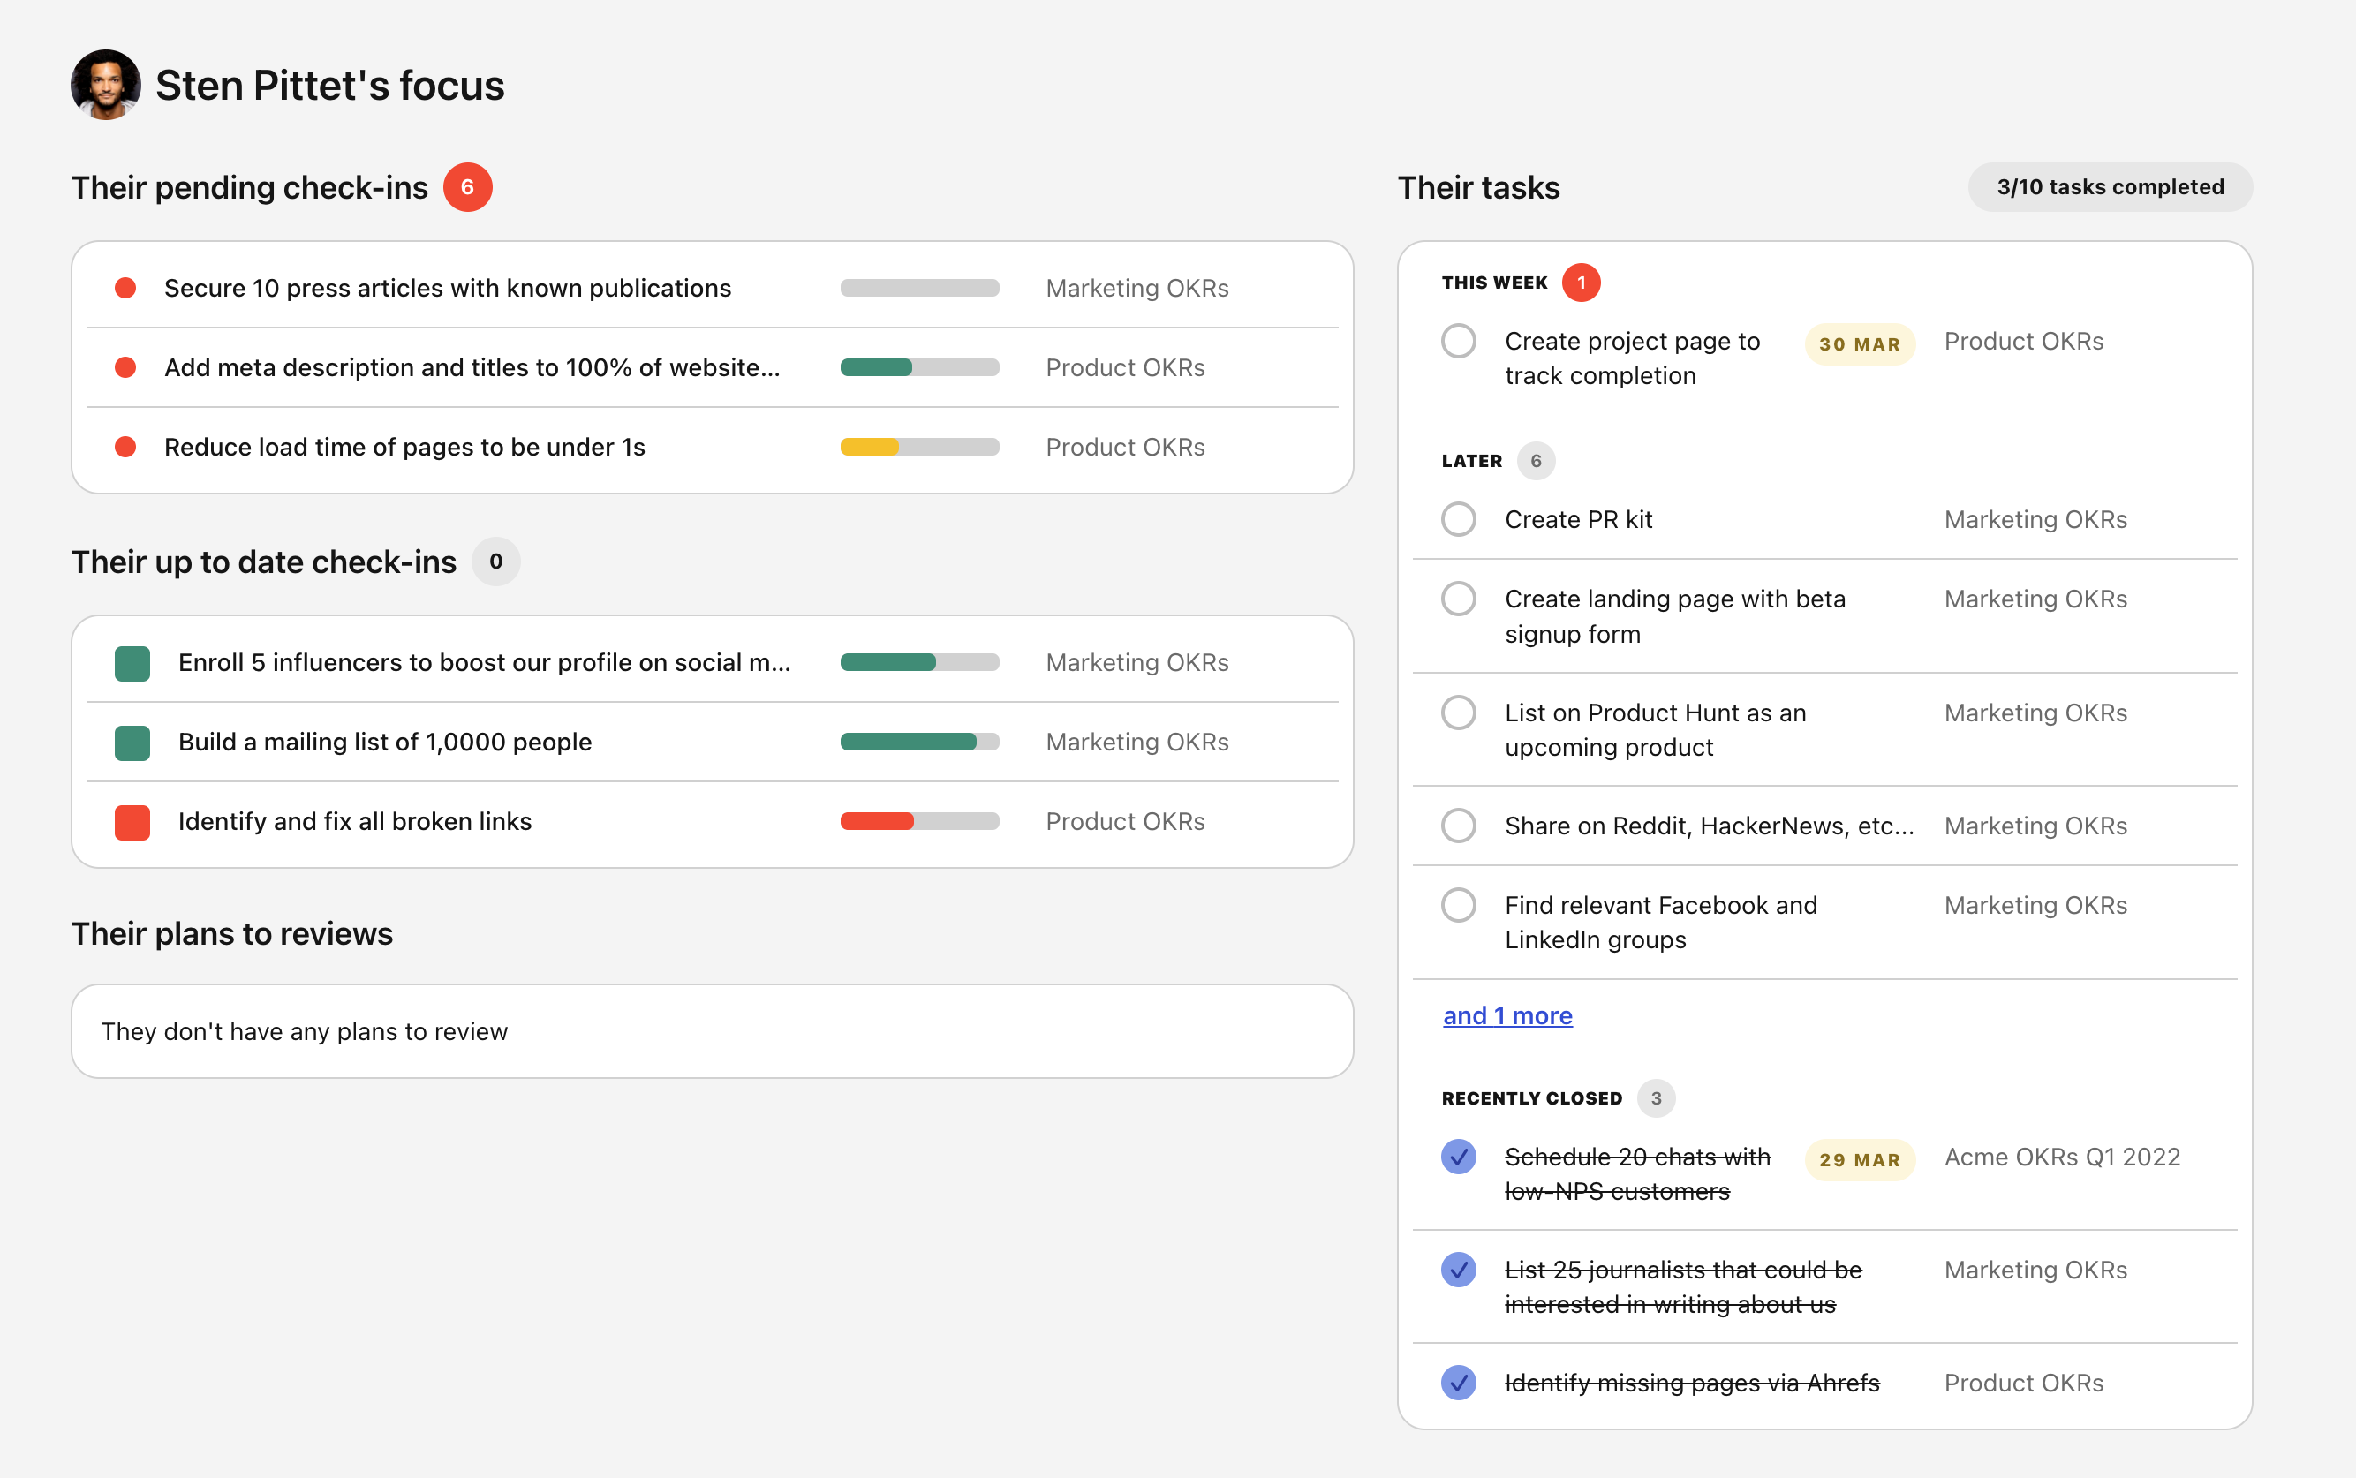Click the 29 MAR due date tag
This screenshot has width=2356, height=1478.
(1860, 1159)
